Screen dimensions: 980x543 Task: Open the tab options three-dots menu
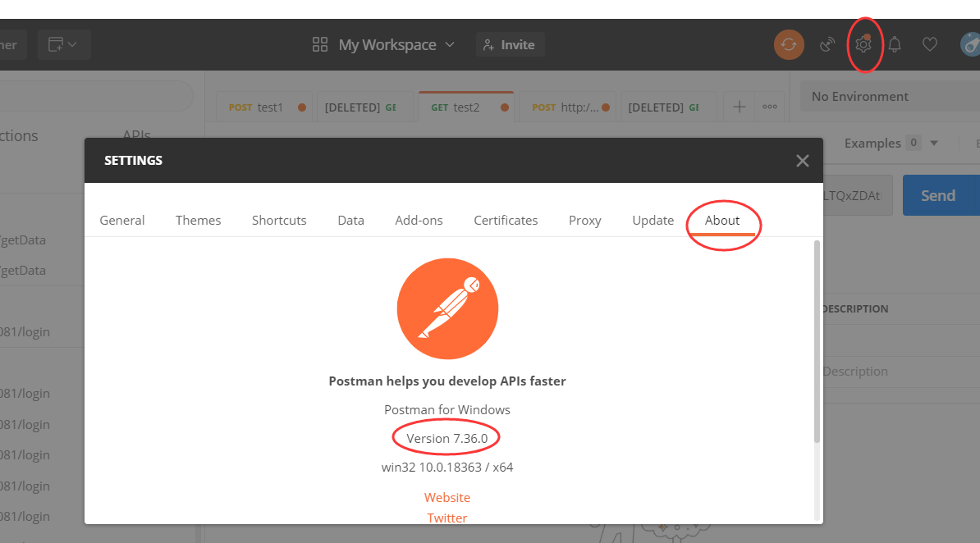pos(770,107)
